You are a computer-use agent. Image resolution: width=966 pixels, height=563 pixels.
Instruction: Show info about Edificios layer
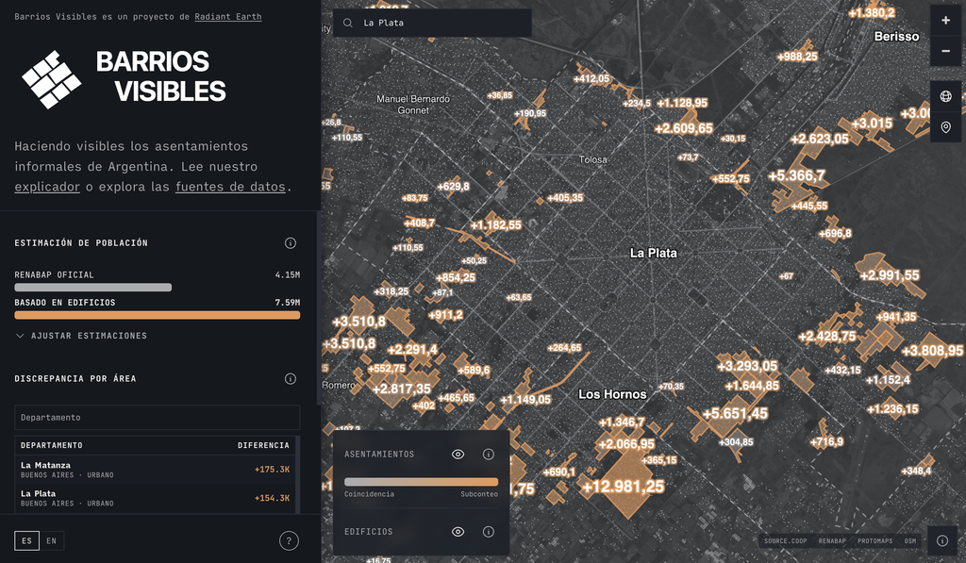pyautogui.click(x=488, y=532)
